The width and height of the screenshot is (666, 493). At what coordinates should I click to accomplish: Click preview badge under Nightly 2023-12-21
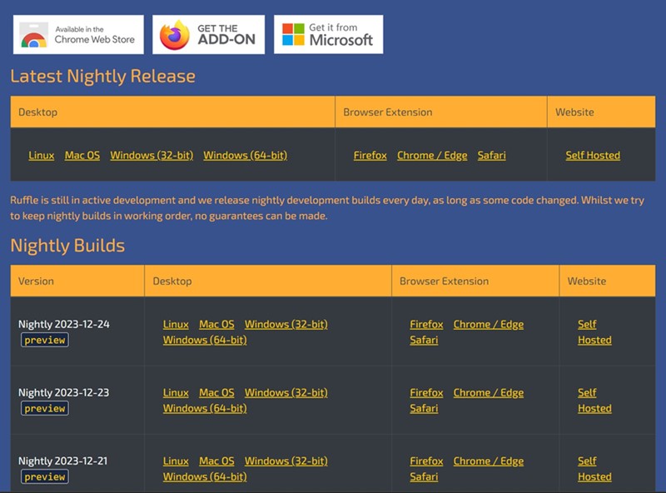[x=45, y=477]
